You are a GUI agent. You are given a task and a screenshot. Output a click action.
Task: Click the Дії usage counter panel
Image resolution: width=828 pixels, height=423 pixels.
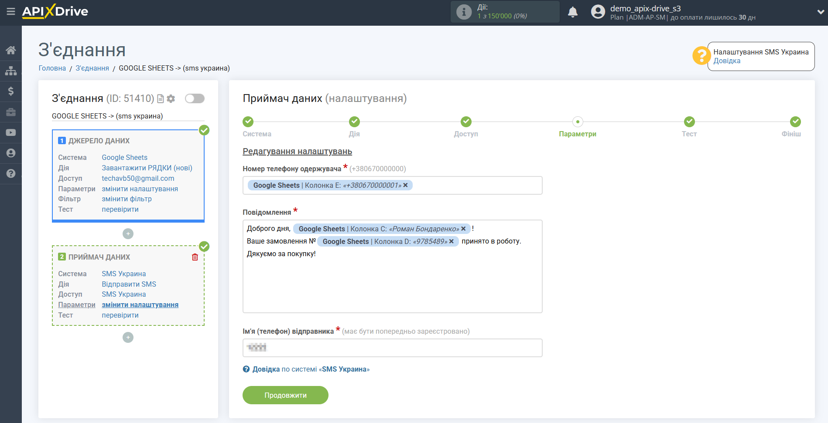(505, 12)
